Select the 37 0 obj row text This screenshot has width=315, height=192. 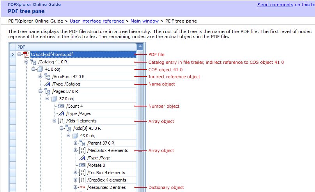[x=67, y=99]
